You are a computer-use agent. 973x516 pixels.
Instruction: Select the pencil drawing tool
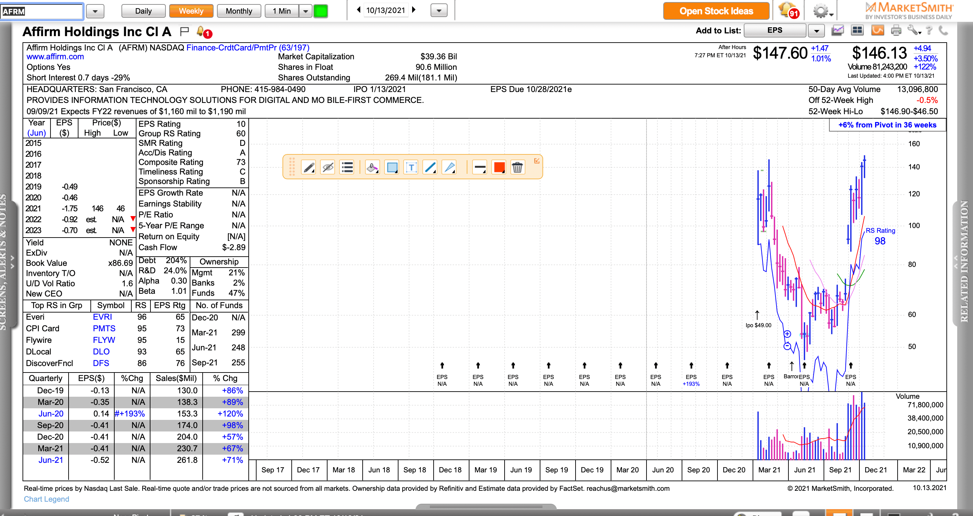tap(309, 167)
